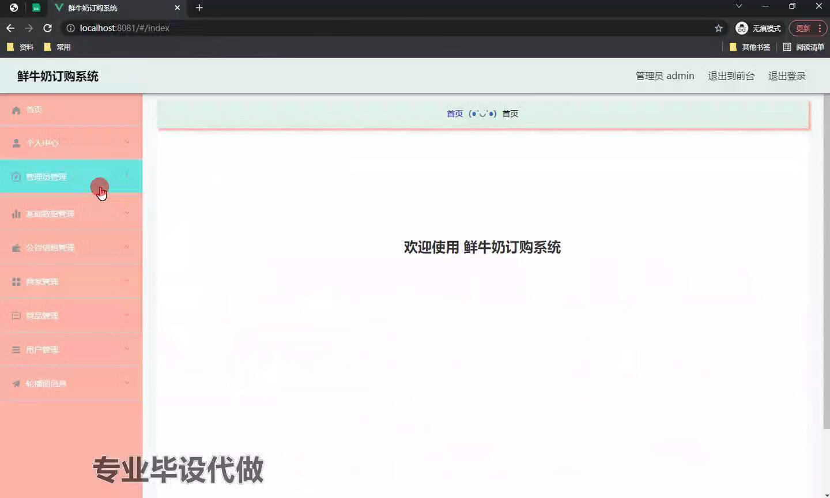
Task: Expand the 用户管理 chevron arrow
Action: click(x=127, y=349)
